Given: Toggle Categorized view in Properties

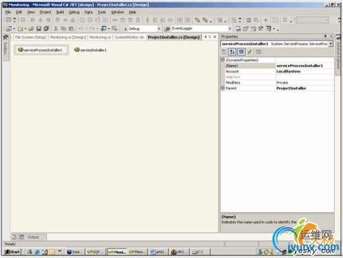Looking at the screenshot, I should click(x=224, y=52).
